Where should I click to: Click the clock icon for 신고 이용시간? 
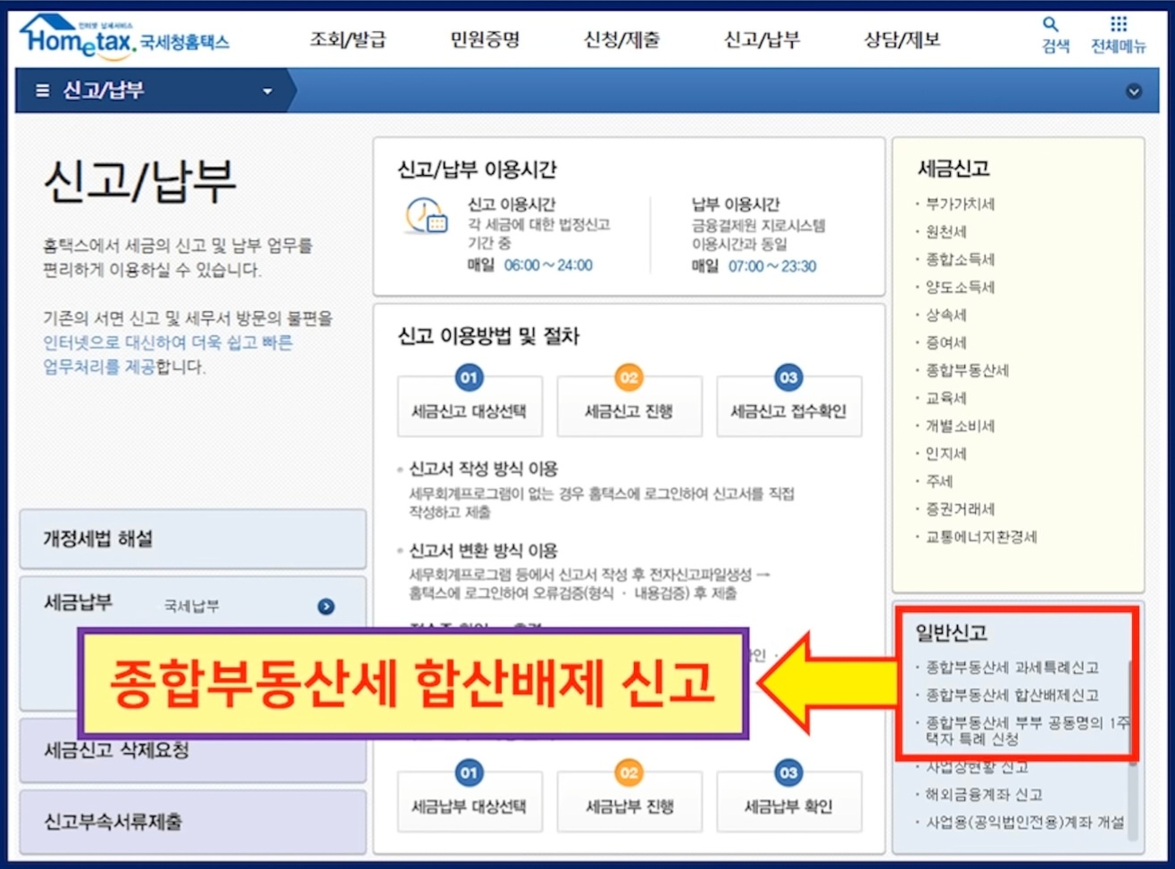coord(426,217)
